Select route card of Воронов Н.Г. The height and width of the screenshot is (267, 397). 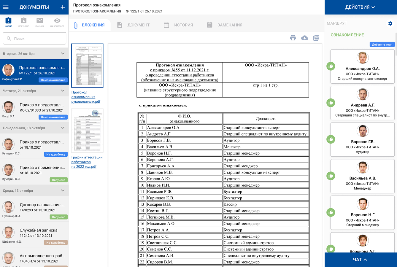pyautogui.click(x=362, y=213)
